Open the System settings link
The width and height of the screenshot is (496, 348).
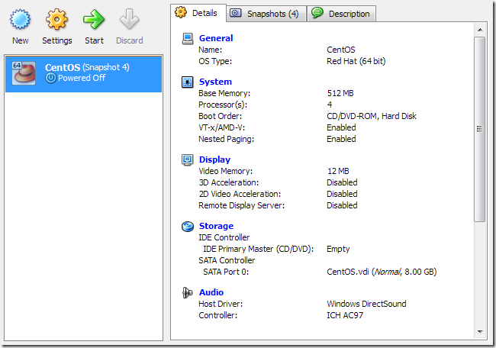coord(215,82)
